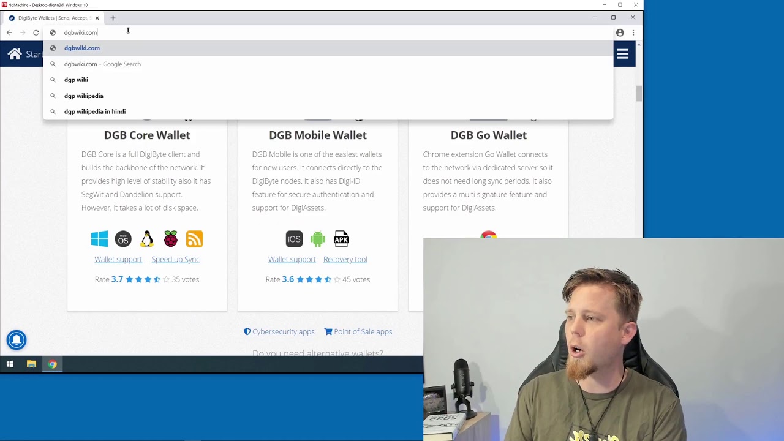Click the '35 votes' text

(185, 279)
